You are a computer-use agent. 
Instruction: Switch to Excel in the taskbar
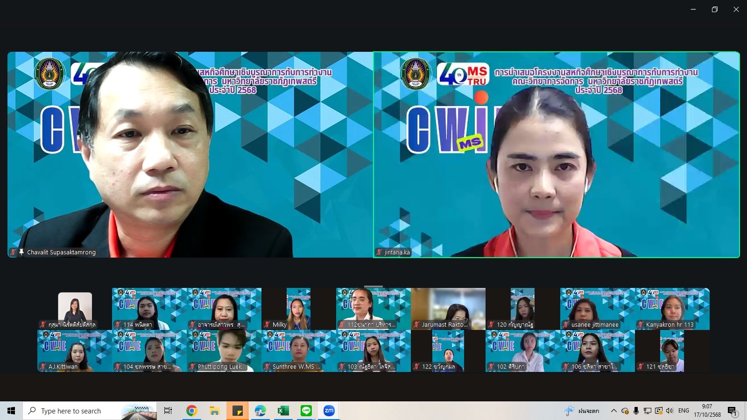point(283,411)
